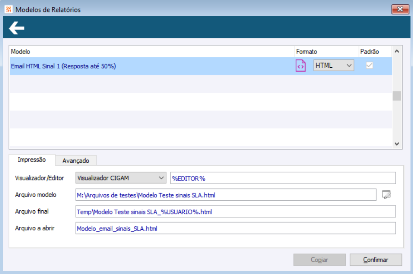This screenshot has height=274, width=413.
Task: Click the Arquivo a abrir label
Action: (35, 228)
